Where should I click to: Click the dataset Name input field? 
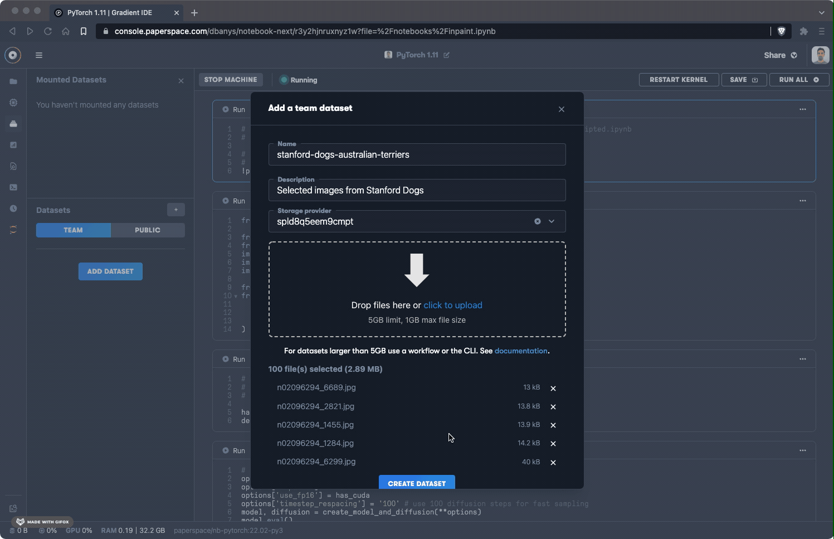417,155
